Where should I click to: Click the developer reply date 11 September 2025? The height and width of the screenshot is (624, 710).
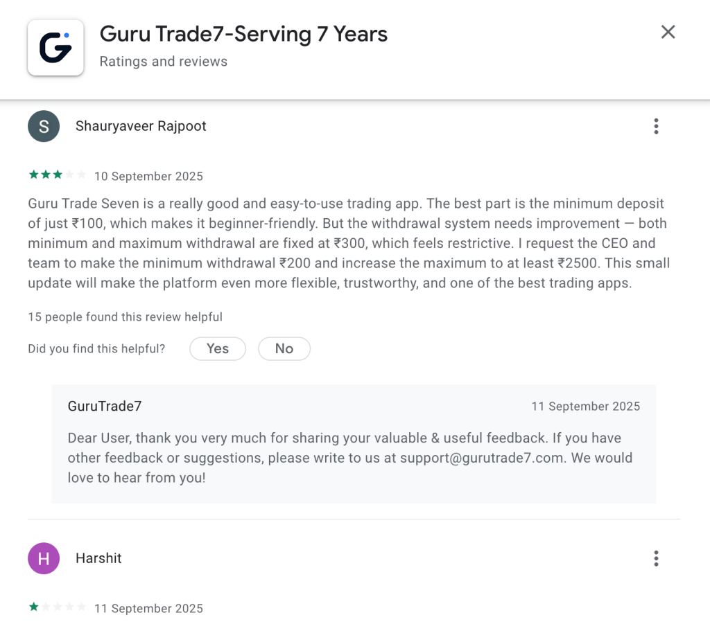585,407
